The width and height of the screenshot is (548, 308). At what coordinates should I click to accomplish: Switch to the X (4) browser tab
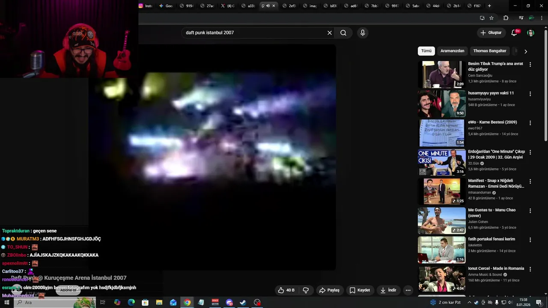[227, 6]
